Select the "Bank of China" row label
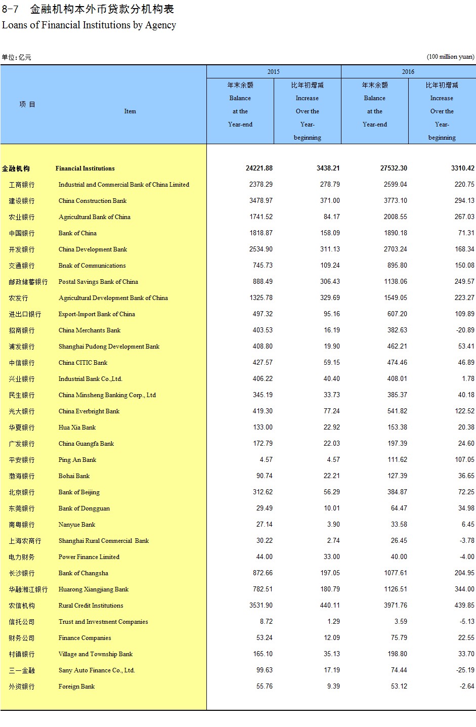This screenshot has height=727, width=476. coord(77,233)
